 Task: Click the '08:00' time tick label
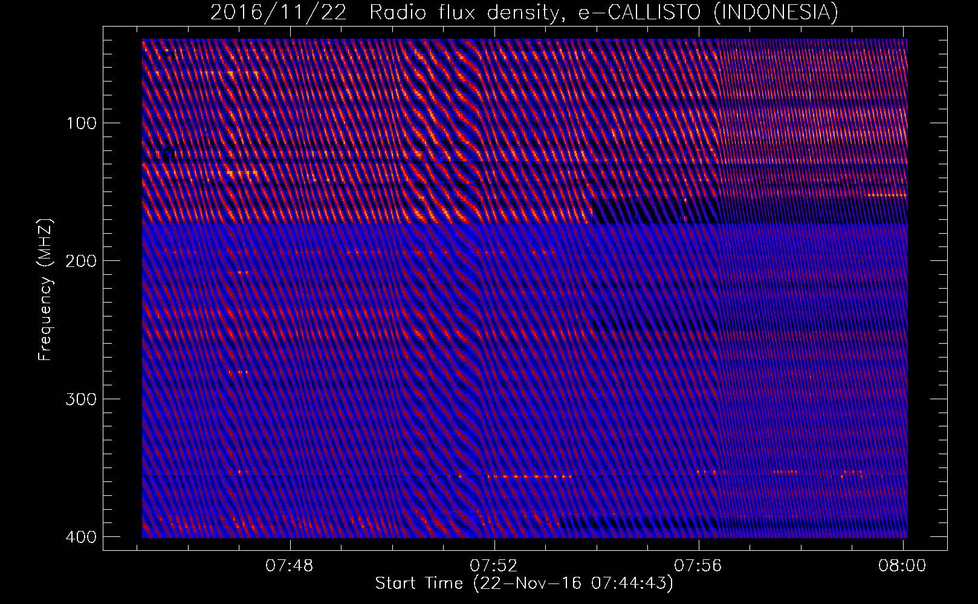pos(903,566)
